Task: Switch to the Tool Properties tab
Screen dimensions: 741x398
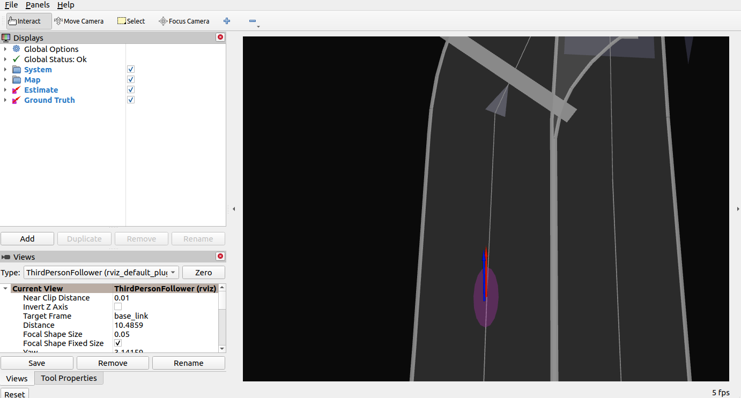Action: (69, 378)
